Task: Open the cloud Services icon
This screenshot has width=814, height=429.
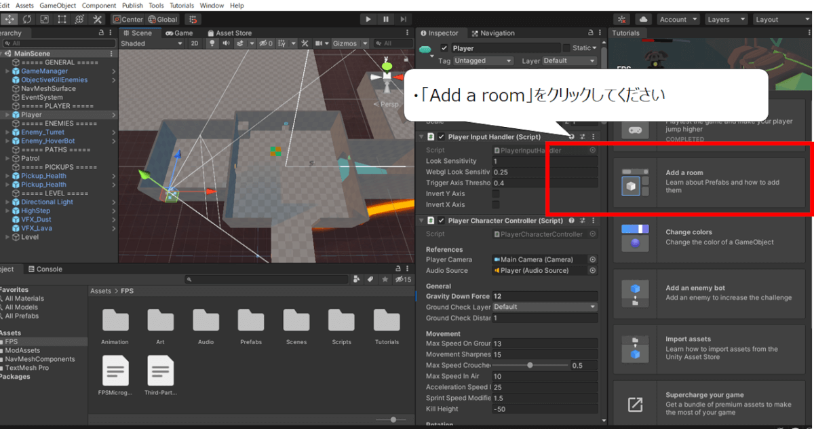Action: tap(642, 19)
